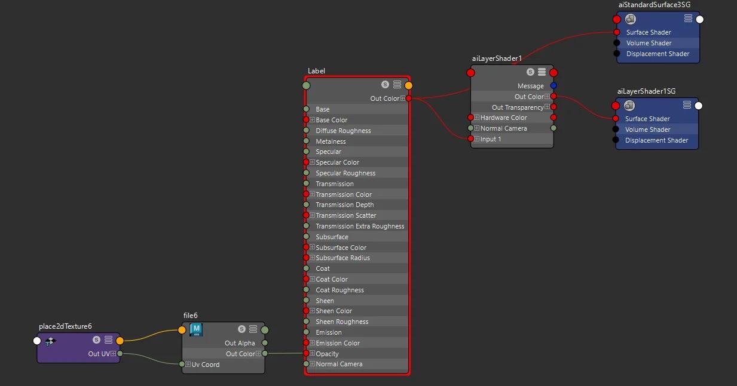Screen dimensions: 737x386
Task: Expand the Input 1 attribute on aiLayerShader1
Action: click(x=477, y=138)
